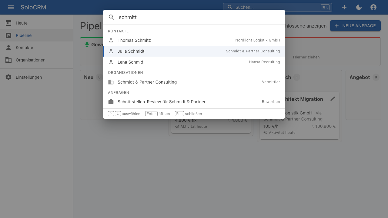The height and width of the screenshot is (218, 388).
Task: Click the person icon beside Thomas Schmitz
Action: click(x=111, y=40)
